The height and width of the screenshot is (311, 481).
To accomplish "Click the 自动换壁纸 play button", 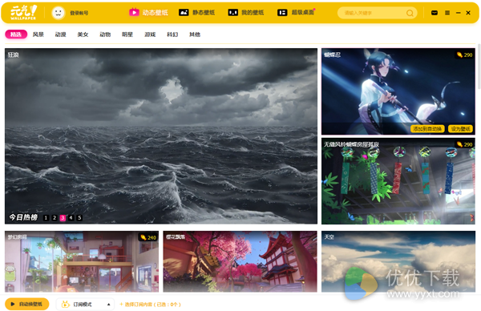I will click(27, 304).
